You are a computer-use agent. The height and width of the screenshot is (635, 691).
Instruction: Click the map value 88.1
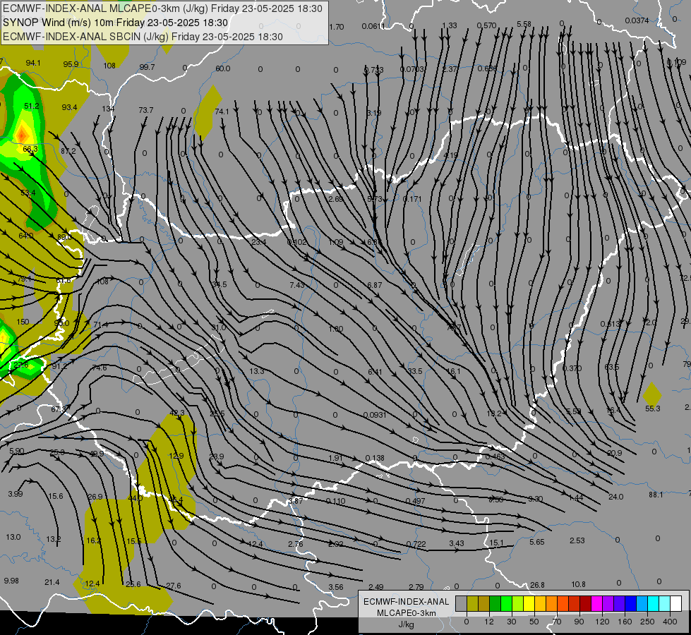coord(656,495)
